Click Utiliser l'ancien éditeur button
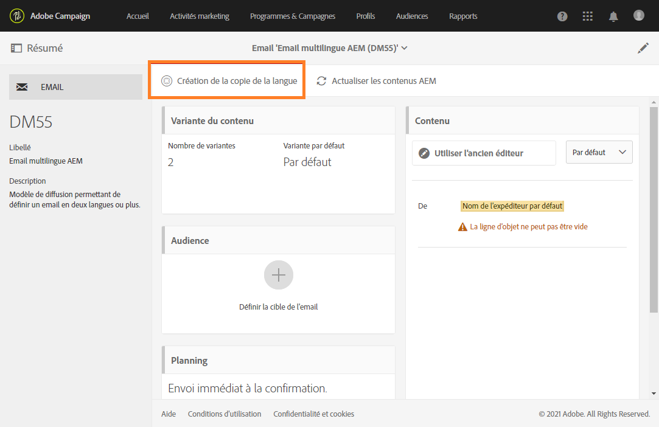 coord(484,153)
